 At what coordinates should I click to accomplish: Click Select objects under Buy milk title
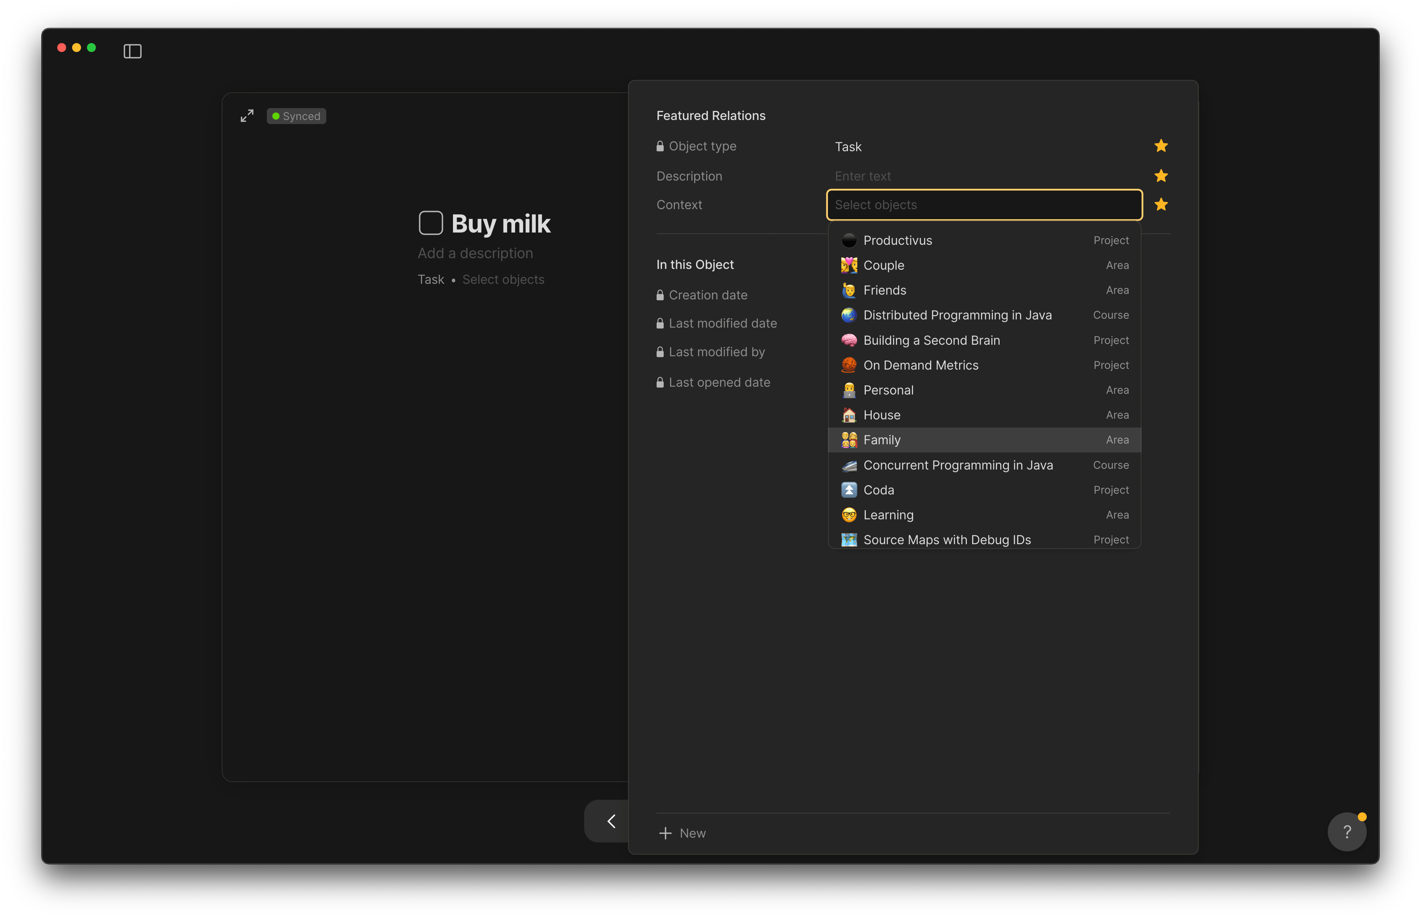pyautogui.click(x=503, y=279)
